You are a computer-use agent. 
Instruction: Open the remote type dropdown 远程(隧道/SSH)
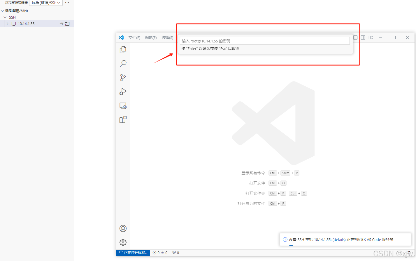tap(46, 3)
